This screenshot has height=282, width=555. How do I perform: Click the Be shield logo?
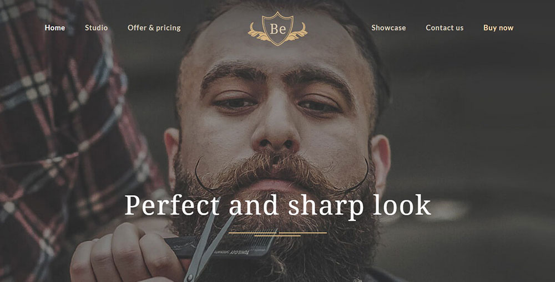coord(277,29)
